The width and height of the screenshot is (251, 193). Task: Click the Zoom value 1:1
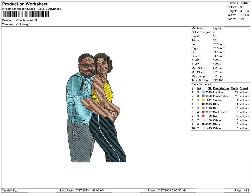pyautogui.click(x=242, y=19)
